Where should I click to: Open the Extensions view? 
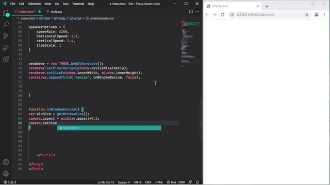click(x=6, y=60)
